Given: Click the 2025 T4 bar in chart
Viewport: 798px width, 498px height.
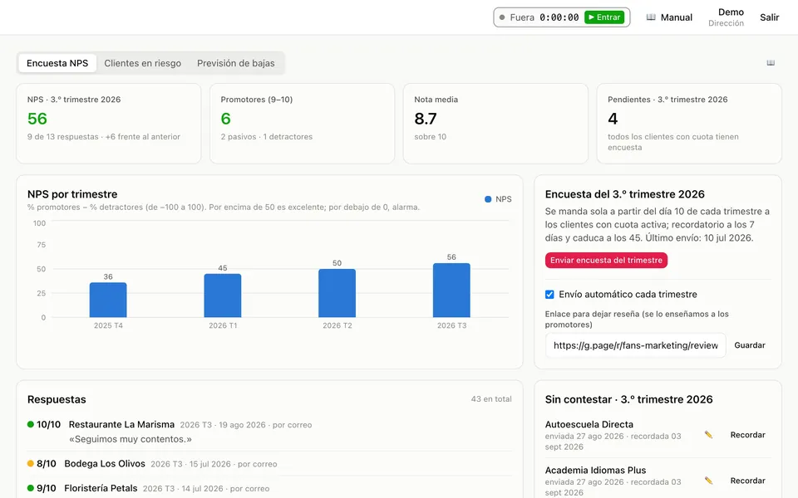Looking at the screenshot, I should click(x=108, y=300).
